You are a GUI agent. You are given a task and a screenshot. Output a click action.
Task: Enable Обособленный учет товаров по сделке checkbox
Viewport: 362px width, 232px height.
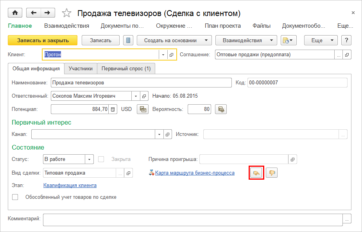pyautogui.click(x=15, y=197)
